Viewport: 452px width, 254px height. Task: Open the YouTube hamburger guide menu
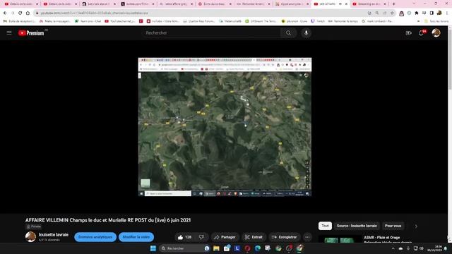(x=9, y=33)
